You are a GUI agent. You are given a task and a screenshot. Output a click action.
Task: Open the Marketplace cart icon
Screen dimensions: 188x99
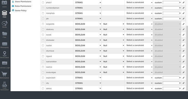point(5,74)
